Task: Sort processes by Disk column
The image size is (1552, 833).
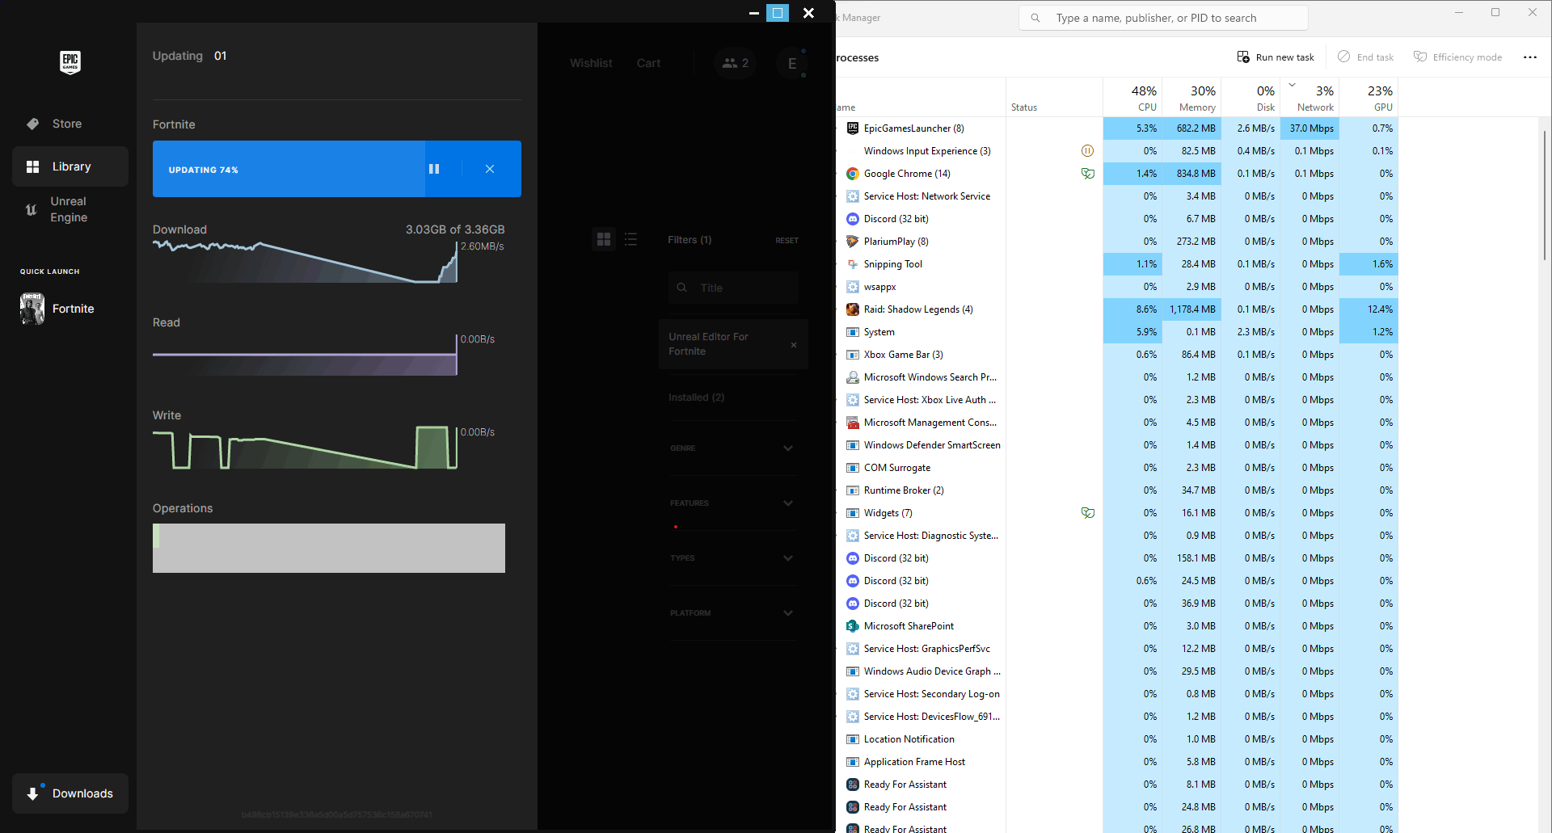Action: (1250, 98)
